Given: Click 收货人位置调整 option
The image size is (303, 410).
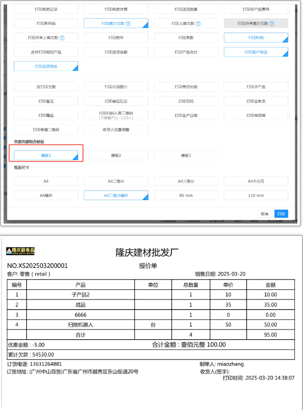Looking at the screenshot, I should tap(116, 129).
